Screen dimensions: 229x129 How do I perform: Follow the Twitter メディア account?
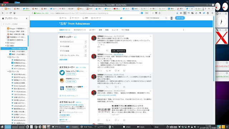71,74
